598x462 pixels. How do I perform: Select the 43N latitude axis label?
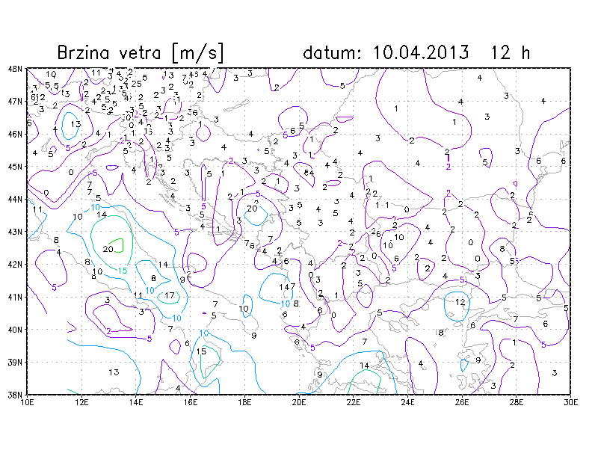[15, 232]
